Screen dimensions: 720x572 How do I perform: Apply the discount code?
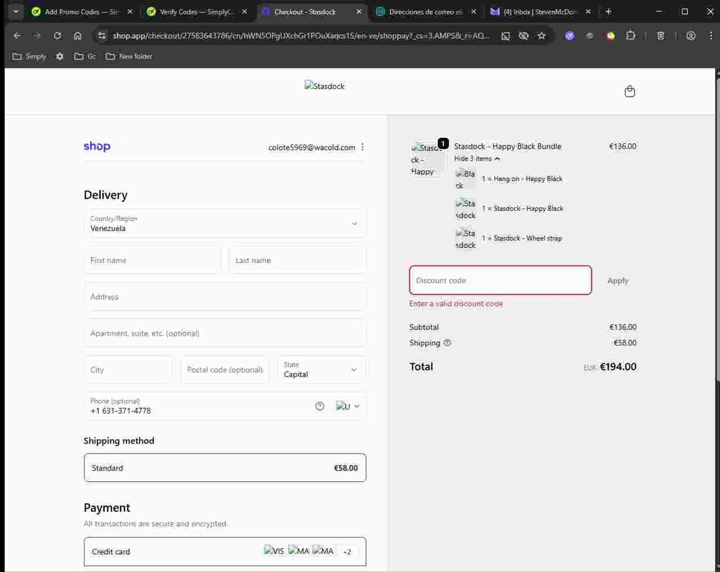[618, 280]
